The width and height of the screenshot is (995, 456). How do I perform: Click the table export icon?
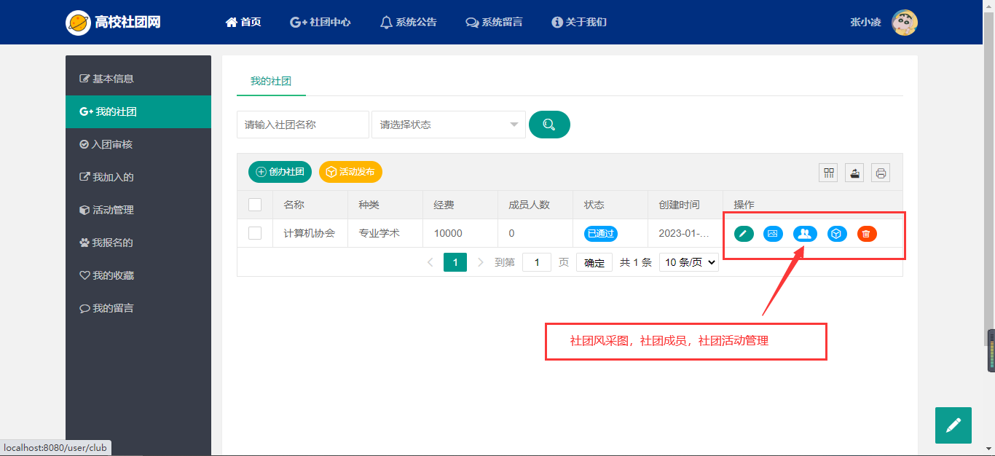point(854,173)
